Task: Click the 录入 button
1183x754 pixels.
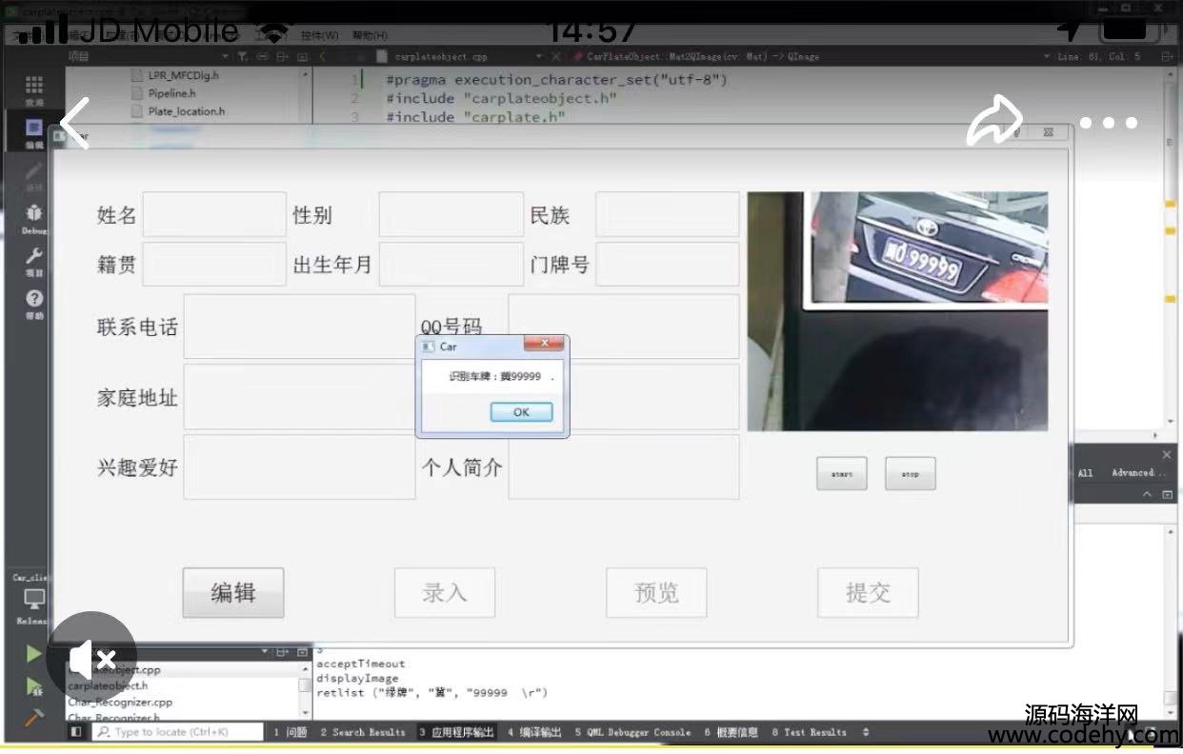Action: (x=445, y=592)
